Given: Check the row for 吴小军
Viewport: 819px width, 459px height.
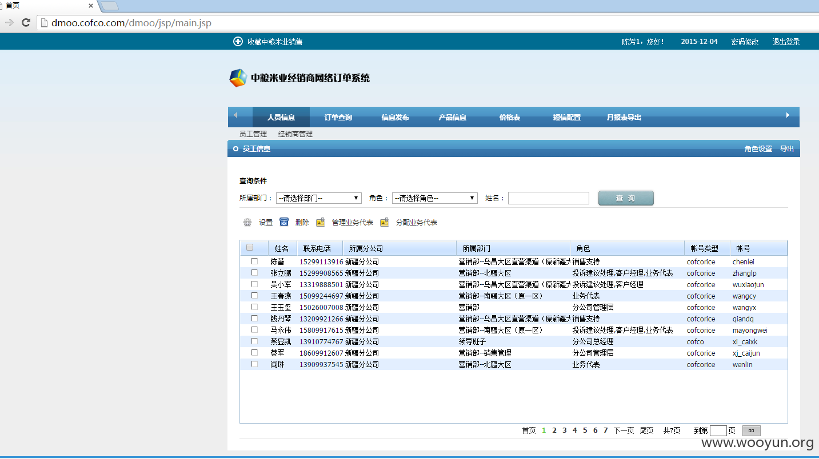Looking at the screenshot, I should (x=254, y=284).
